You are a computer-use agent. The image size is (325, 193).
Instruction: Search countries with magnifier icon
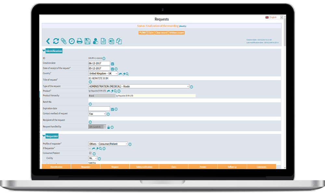[127, 74]
